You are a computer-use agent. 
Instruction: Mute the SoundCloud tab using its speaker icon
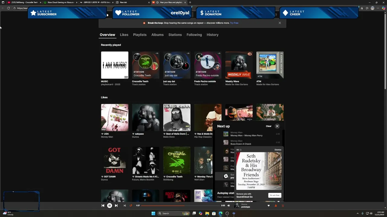pos(157,2)
